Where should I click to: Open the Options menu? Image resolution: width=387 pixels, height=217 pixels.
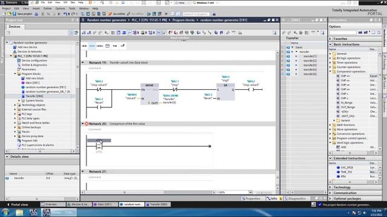(60, 8)
